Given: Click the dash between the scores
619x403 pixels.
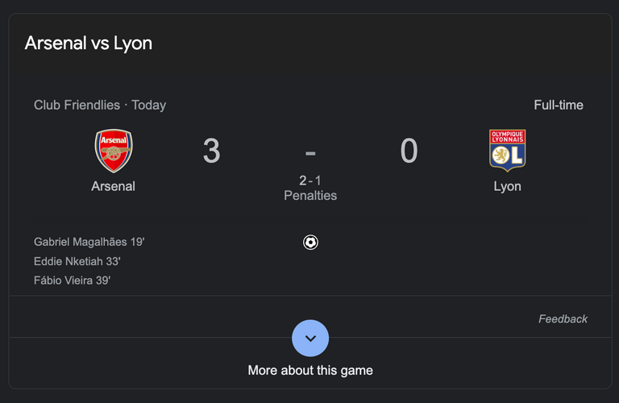Looking at the screenshot, I should click(x=310, y=153).
